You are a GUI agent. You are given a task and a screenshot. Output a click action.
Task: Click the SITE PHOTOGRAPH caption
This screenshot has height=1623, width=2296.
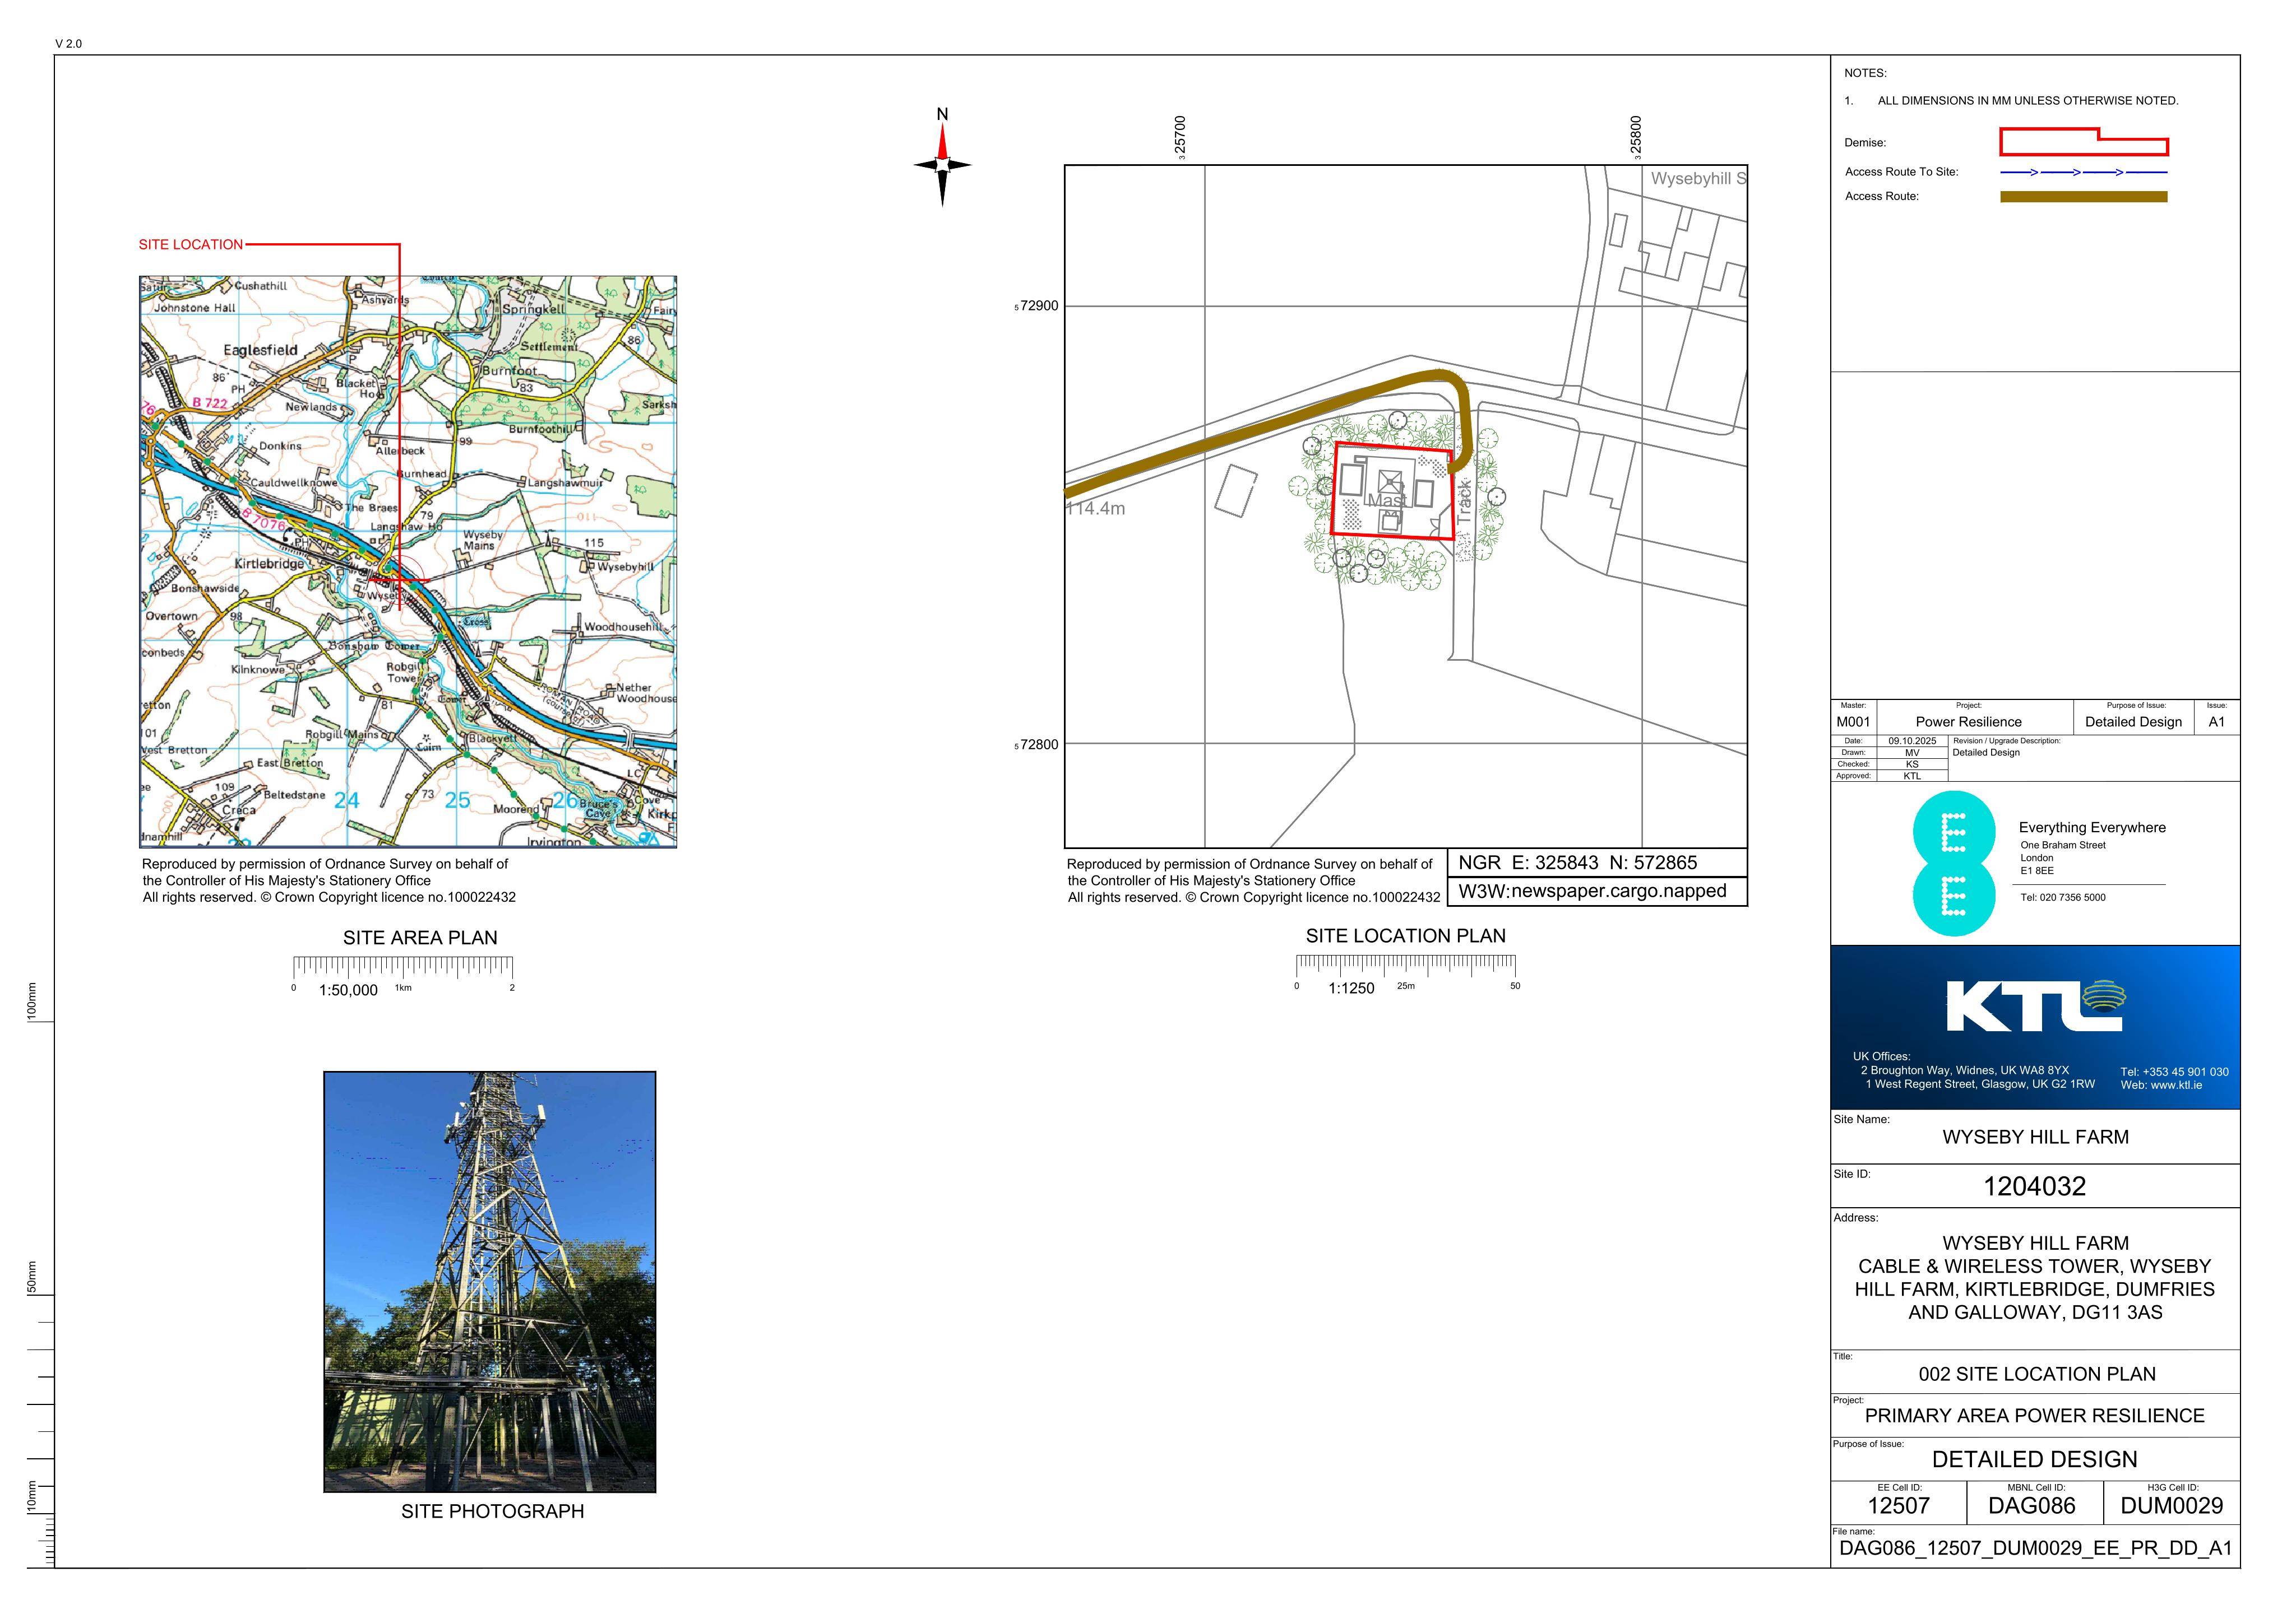pos(492,1511)
